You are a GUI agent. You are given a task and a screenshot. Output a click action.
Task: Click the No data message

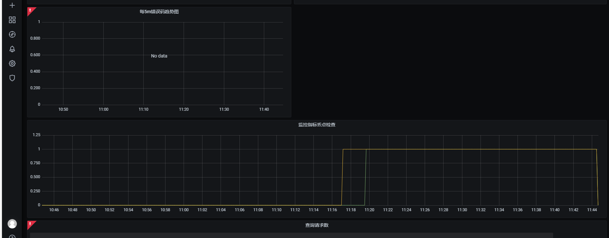[x=159, y=56]
